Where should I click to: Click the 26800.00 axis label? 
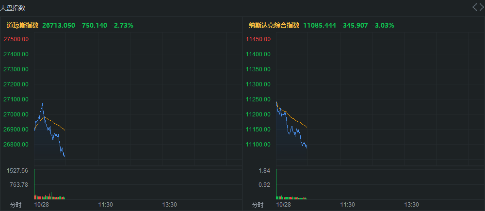(x=16, y=144)
